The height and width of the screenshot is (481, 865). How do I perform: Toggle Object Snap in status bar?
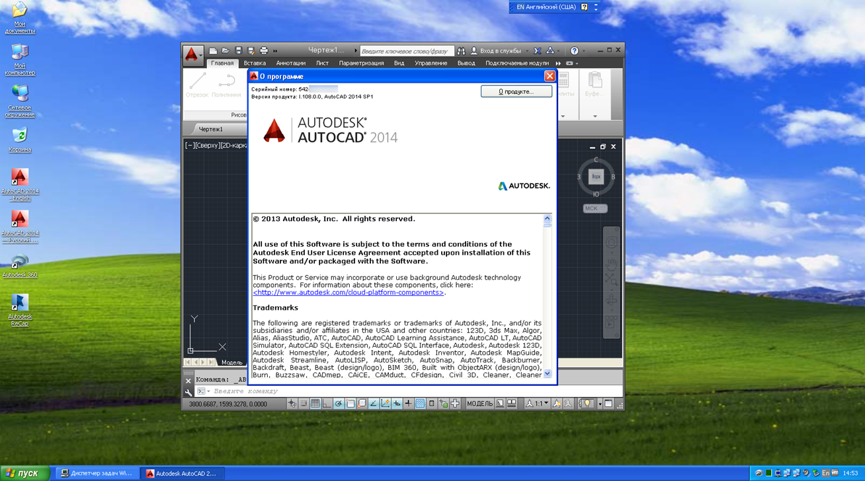(350, 404)
